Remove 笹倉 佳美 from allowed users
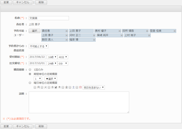The height and width of the screenshot is (129, 182). coord(174,31)
